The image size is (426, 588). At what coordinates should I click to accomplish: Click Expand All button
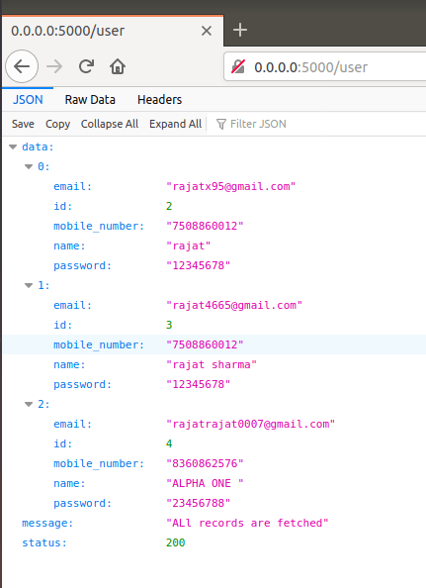(x=175, y=124)
